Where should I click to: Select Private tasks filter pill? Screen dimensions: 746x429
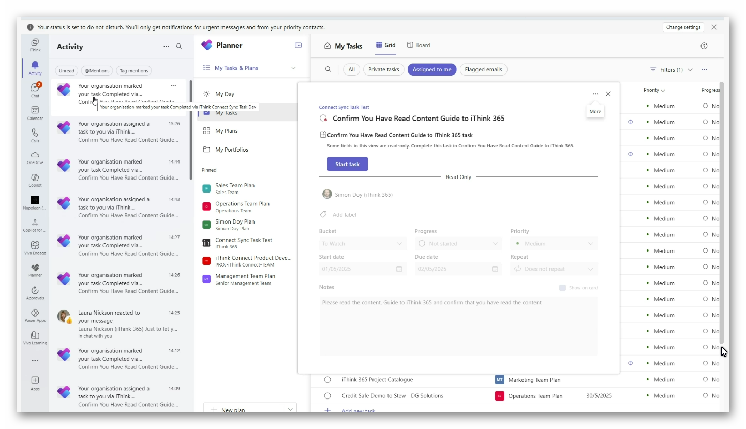point(383,69)
